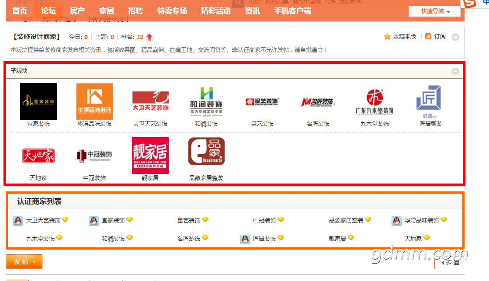Open 匠居装饰 in 认证商家列表
The height and width of the screenshot is (281, 489).
click(x=264, y=239)
